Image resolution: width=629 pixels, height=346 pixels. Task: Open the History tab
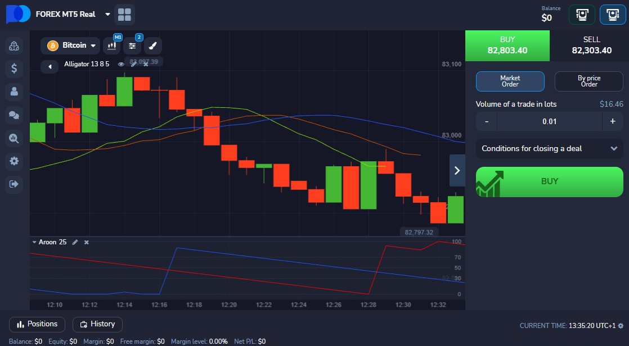[x=97, y=324]
